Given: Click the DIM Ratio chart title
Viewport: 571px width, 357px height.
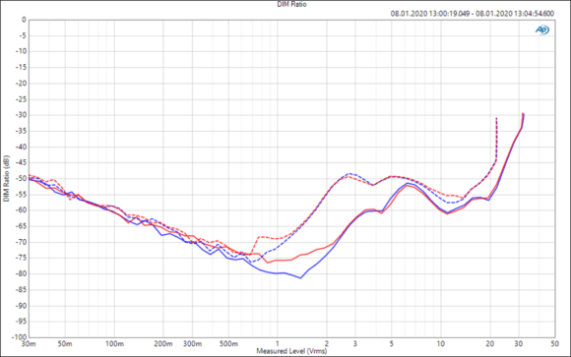Looking at the screenshot, I should (x=291, y=4).
